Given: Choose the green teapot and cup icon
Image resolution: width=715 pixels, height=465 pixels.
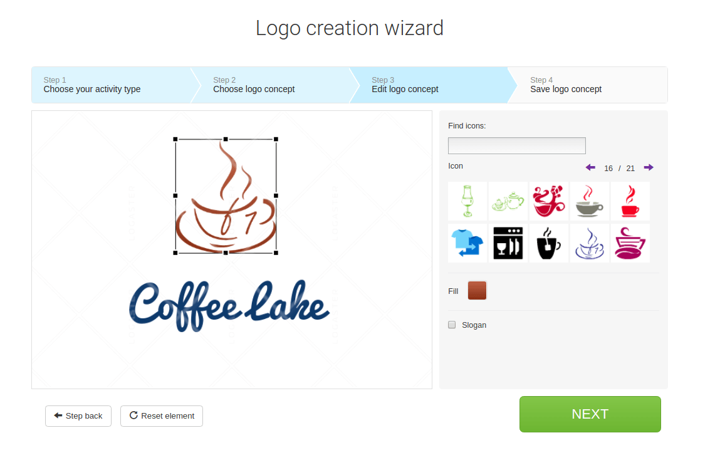Looking at the screenshot, I should (x=508, y=201).
